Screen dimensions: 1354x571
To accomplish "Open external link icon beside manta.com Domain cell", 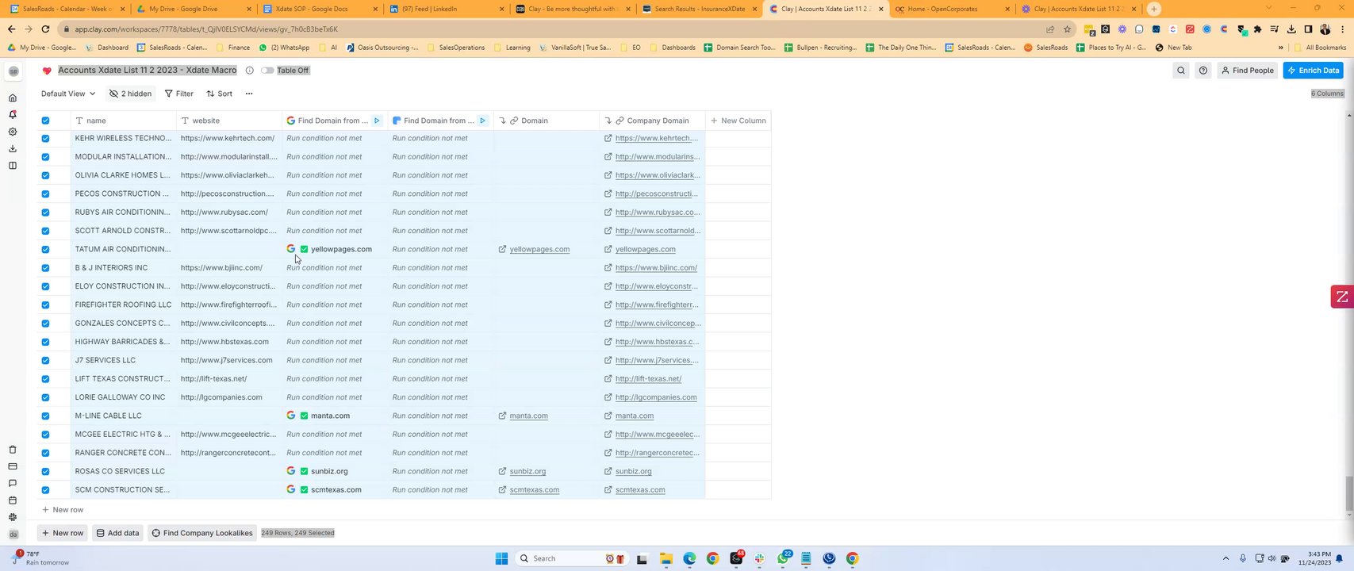I will tap(503, 416).
